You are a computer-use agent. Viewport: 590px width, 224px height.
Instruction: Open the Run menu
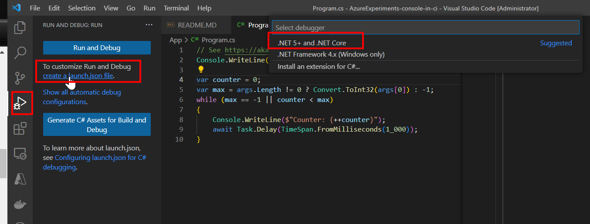coord(149,8)
